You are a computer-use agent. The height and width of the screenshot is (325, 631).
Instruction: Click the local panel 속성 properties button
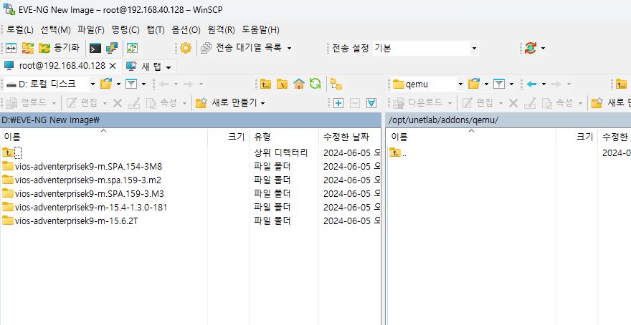162,103
